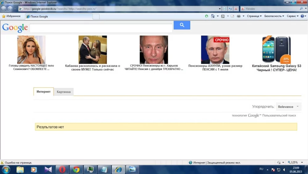Open the Relevance sort dropdown
Image resolution: width=308 pixels, height=174 pixels.
click(289, 106)
